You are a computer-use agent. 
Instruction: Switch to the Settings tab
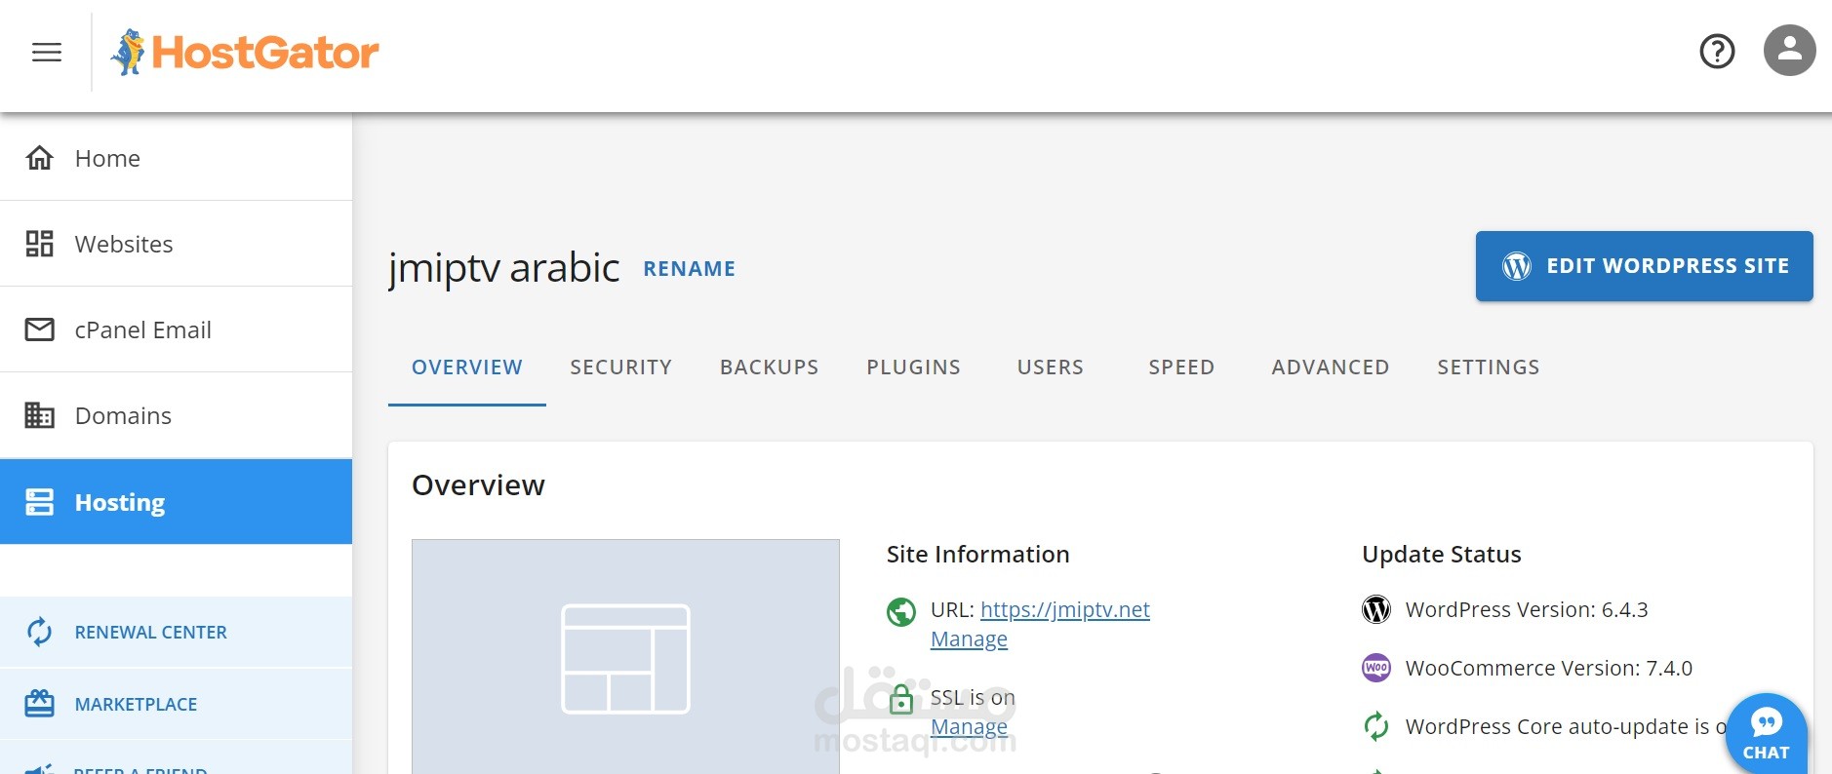click(x=1489, y=368)
